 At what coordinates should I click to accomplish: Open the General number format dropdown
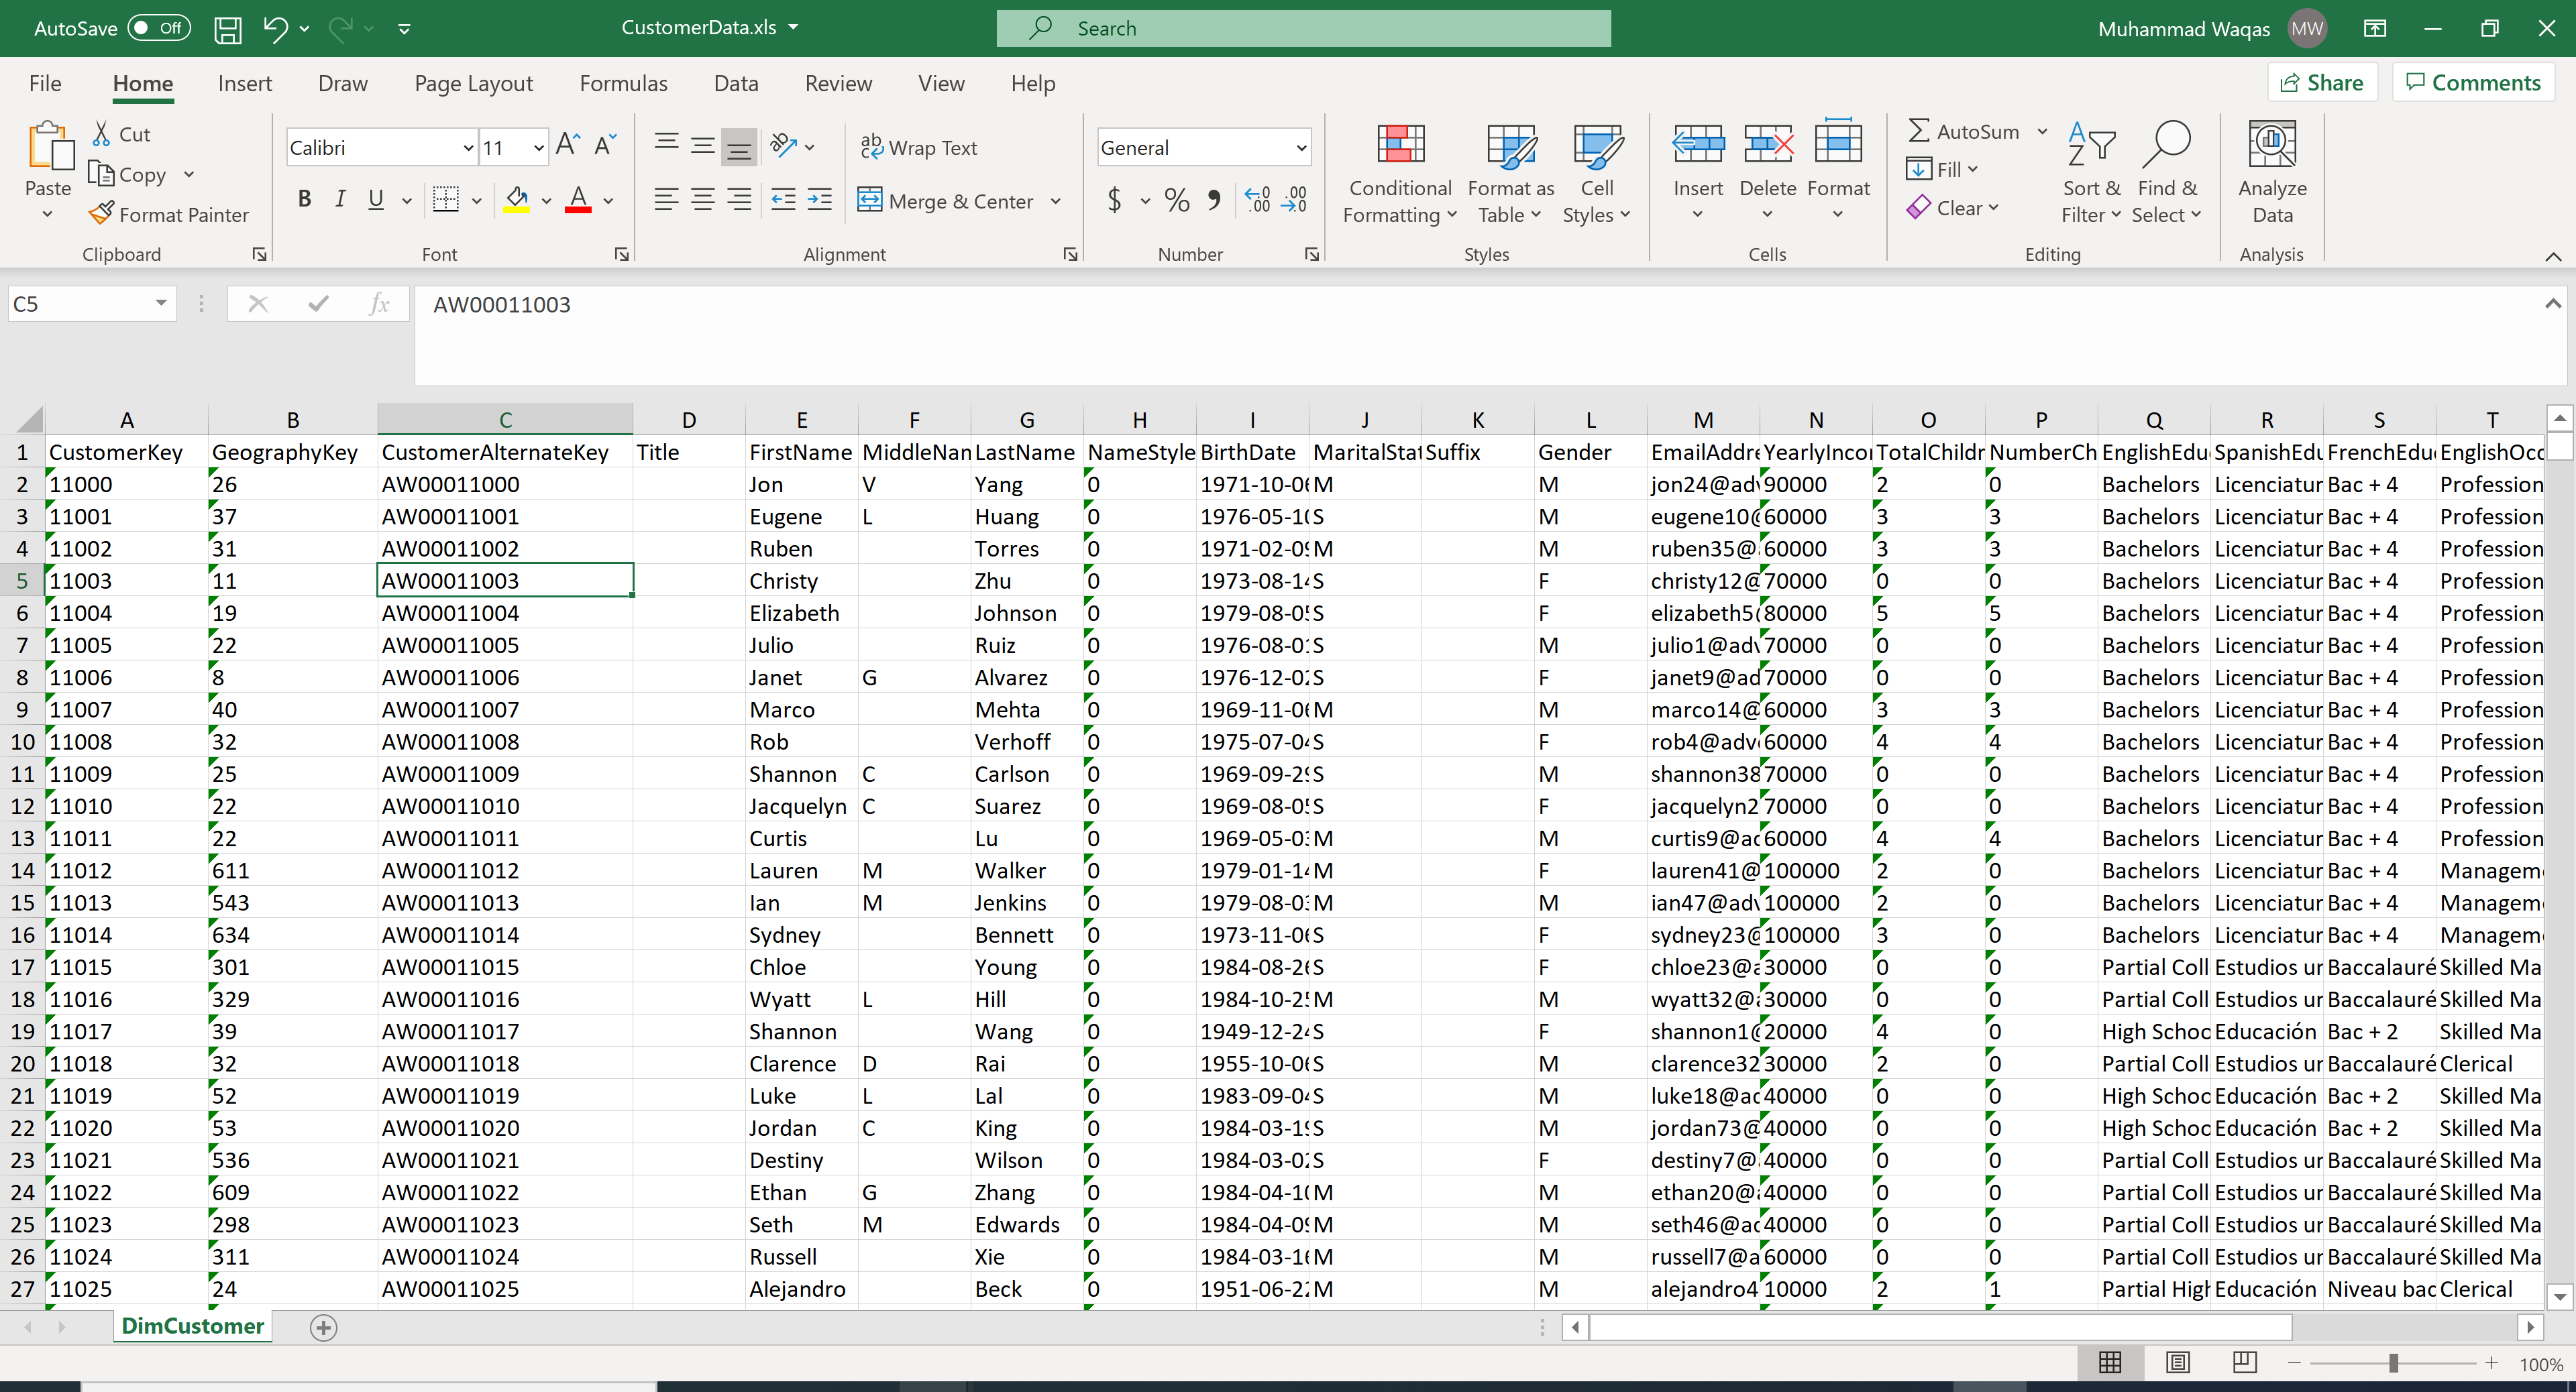1301,148
